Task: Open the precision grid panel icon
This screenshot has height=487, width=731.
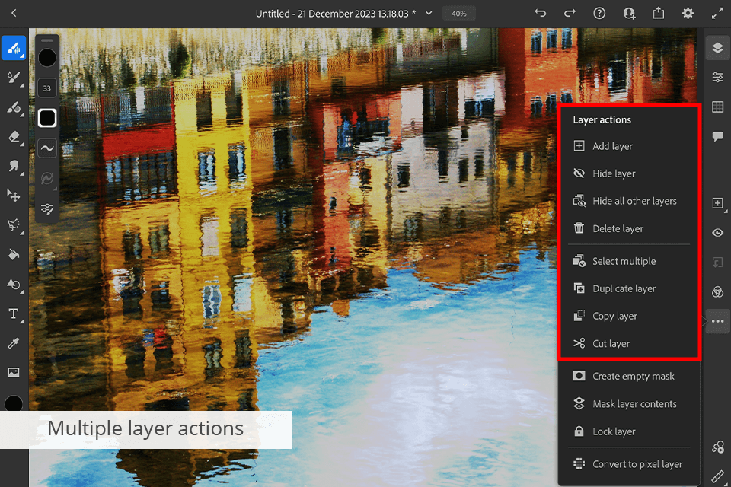Action: (717, 107)
